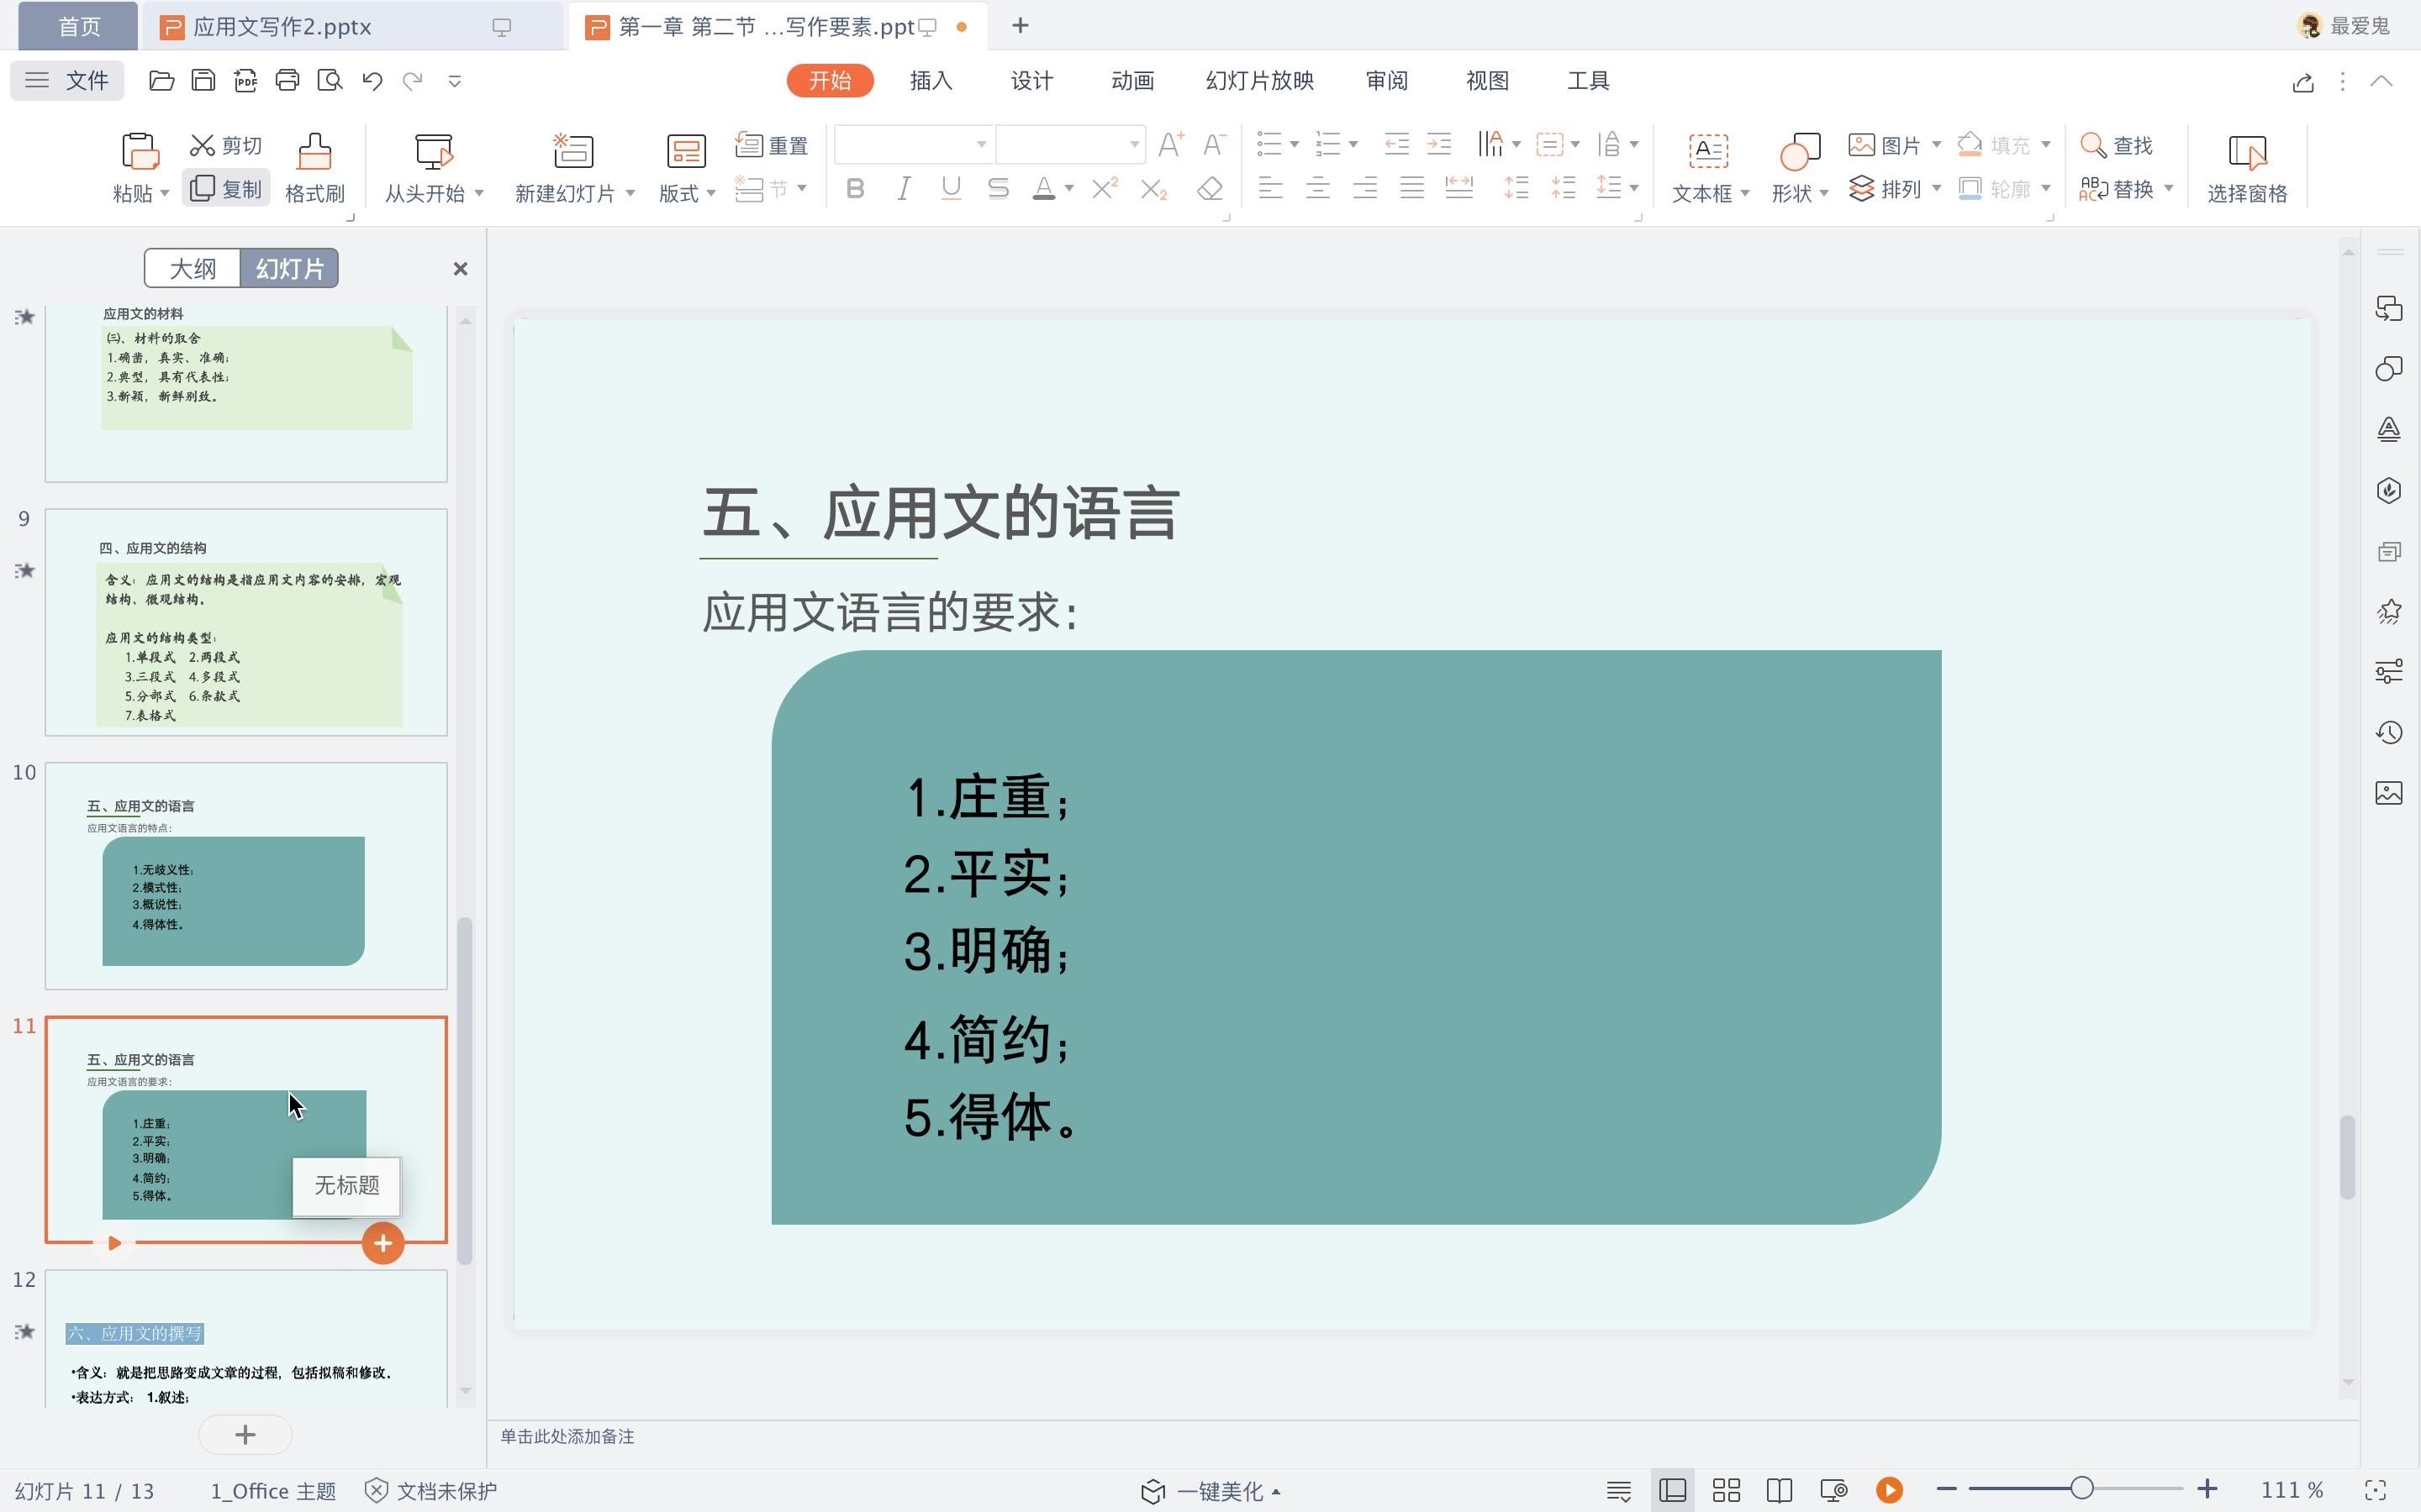
Task: Open the history clock icon in right sidebar
Action: [x=2389, y=733]
